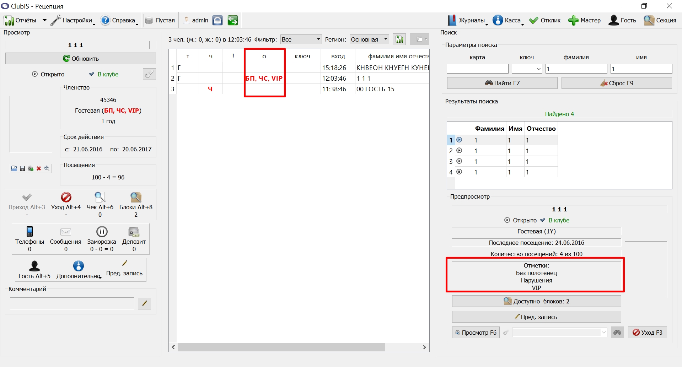The height and width of the screenshot is (367, 682).
Task: Select the radio button in search result row 4
Action: pos(459,172)
